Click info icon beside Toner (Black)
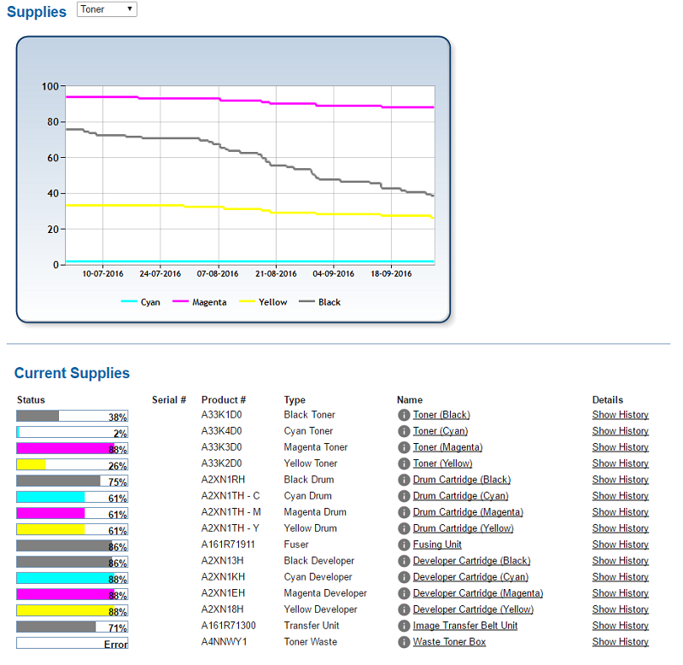The image size is (683, 665). 404,416
